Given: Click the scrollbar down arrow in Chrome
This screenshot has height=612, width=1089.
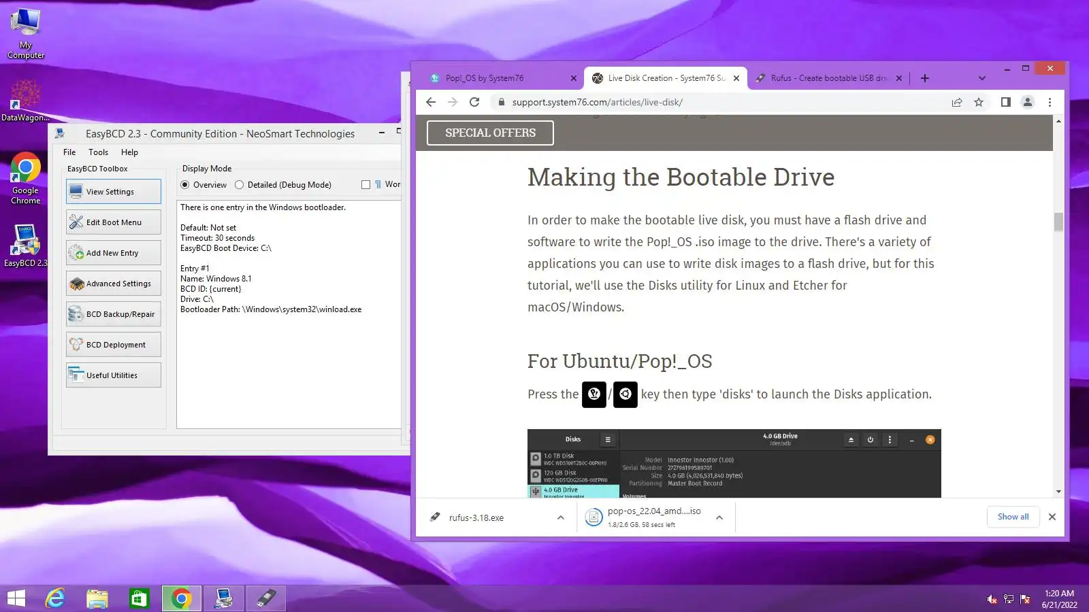Looking at the screenshot, I should pyautogui.click(x=1058, y=491).
